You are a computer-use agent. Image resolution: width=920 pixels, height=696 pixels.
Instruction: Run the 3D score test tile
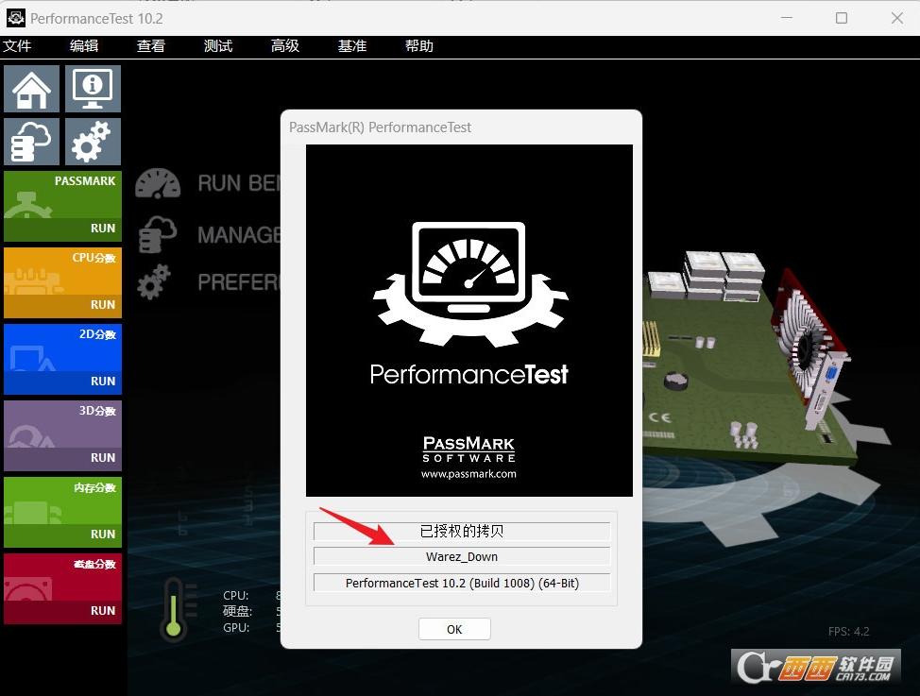[62, 435]
